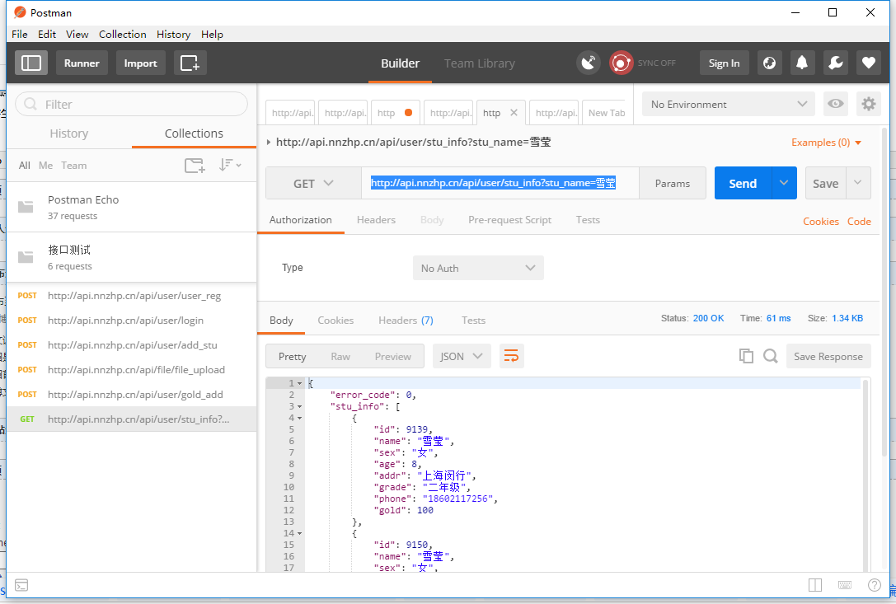
Task: Open the response Cookies tab
Action: 335,321
